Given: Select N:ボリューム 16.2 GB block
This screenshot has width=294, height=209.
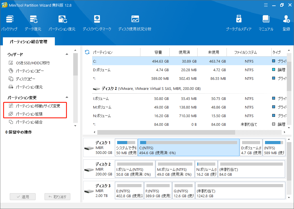Looking at the screenshot, I should (206, 169).
